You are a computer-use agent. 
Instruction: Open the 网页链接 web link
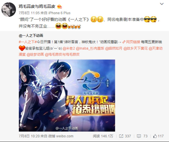tap(133, 42)
